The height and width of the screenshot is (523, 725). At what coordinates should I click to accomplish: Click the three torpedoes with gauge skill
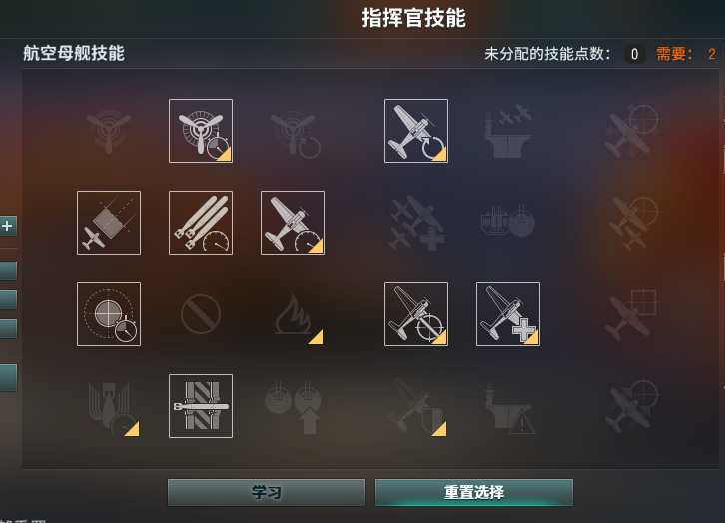tap(201, 223)
